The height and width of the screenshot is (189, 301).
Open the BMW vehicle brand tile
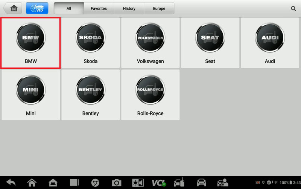pyautogui.click(x=31, y=43)
